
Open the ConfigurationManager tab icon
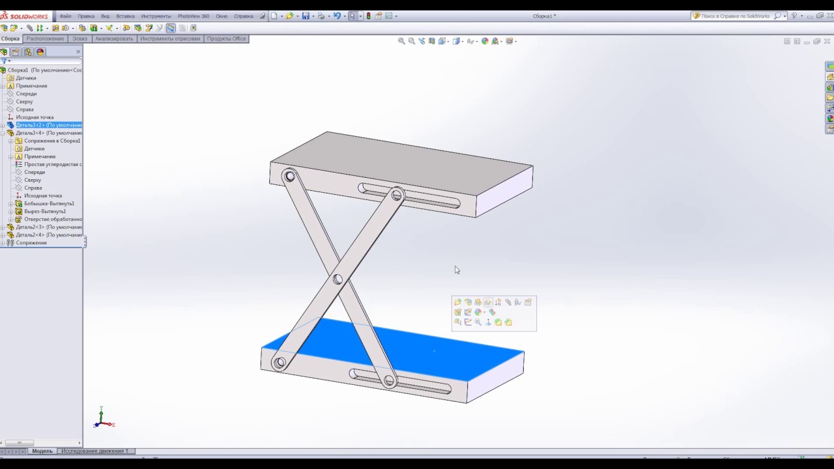tap(28, 52)
